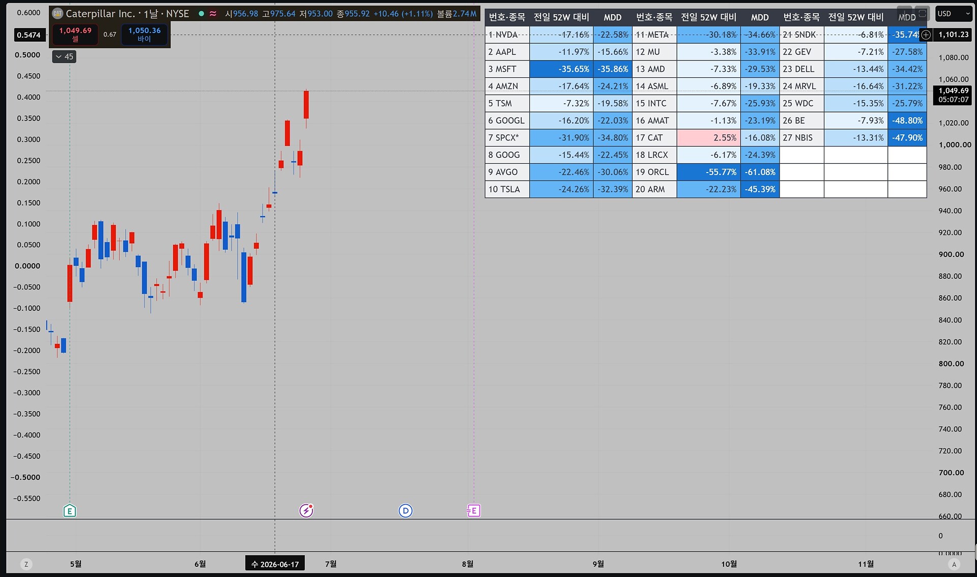This screenshot has width=977, height=577.
Task: Select the 1 NVDA table cell
Action: point(507,35)
